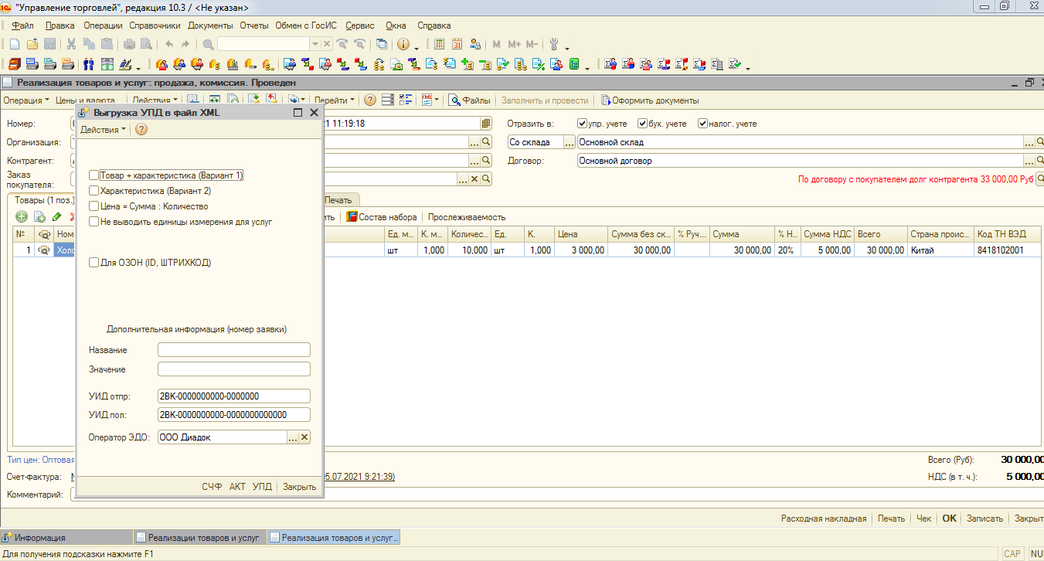Screen dimensions: 1044x561
Task: Click the Название input field
Action: click(x=233, y=350)
